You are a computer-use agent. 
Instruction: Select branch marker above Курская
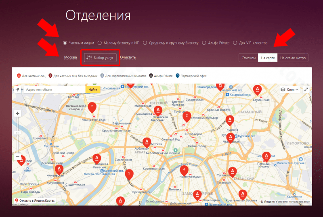tap(230, 121)
